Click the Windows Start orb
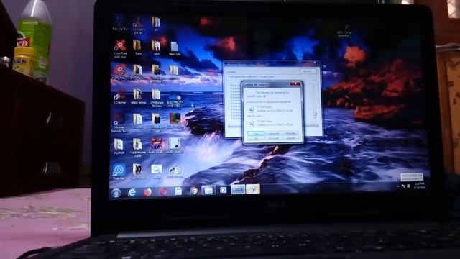 point(116,193)
